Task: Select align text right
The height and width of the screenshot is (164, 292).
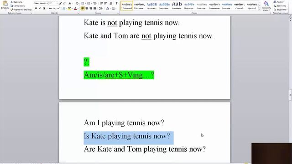Action: click(91, 8)
